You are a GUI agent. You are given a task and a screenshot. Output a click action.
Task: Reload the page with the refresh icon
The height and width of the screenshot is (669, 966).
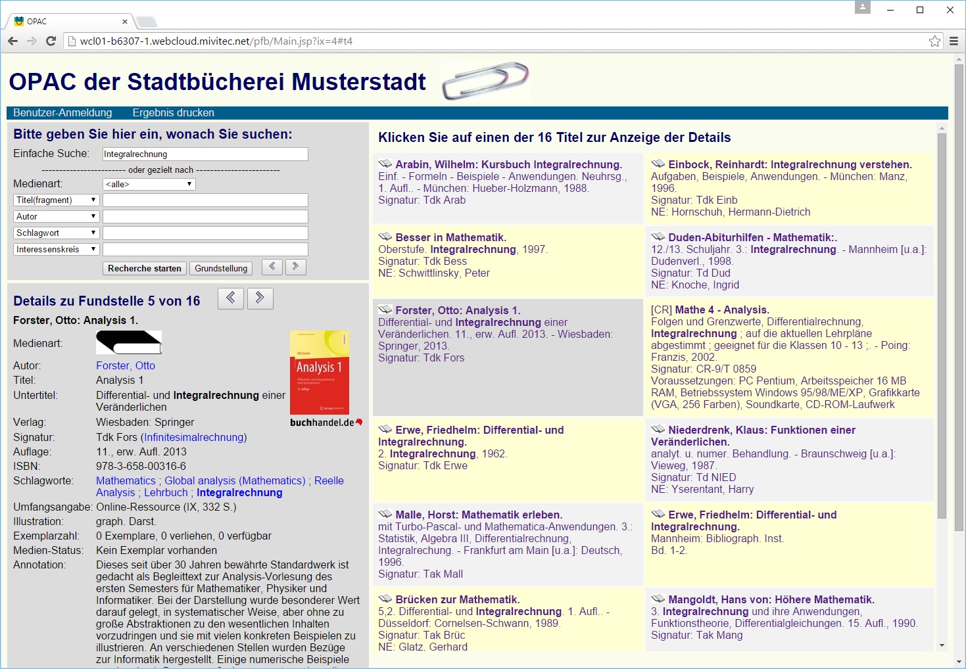51,41
